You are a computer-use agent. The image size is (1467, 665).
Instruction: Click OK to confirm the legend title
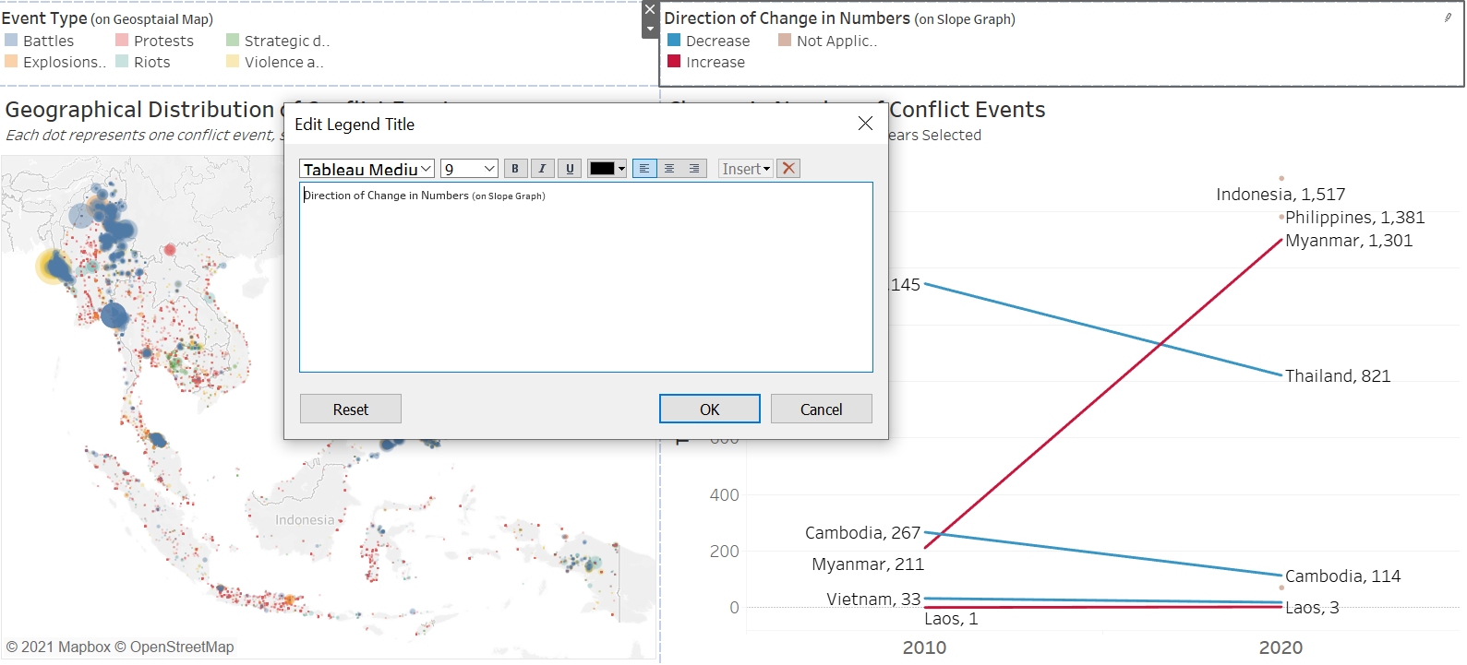click(709, 409)
